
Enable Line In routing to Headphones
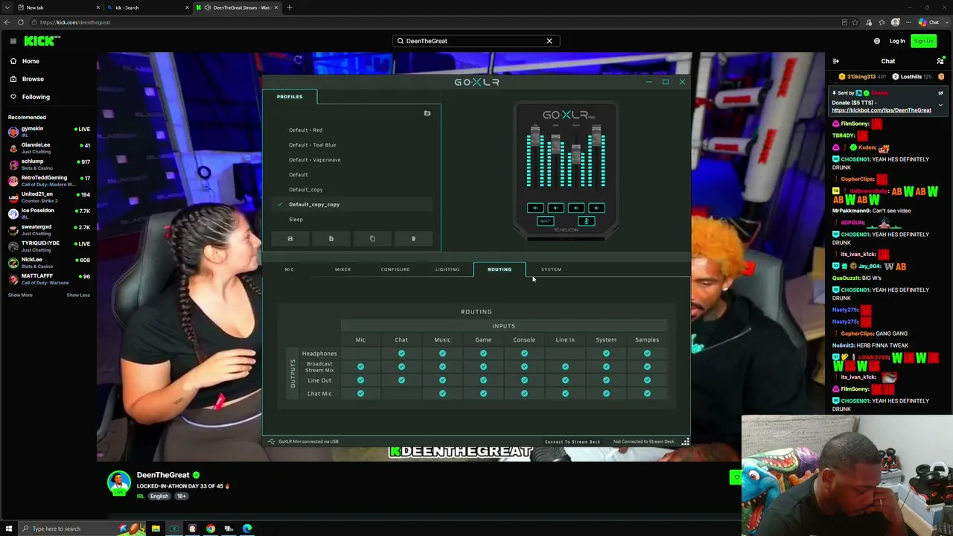point(565,354)
